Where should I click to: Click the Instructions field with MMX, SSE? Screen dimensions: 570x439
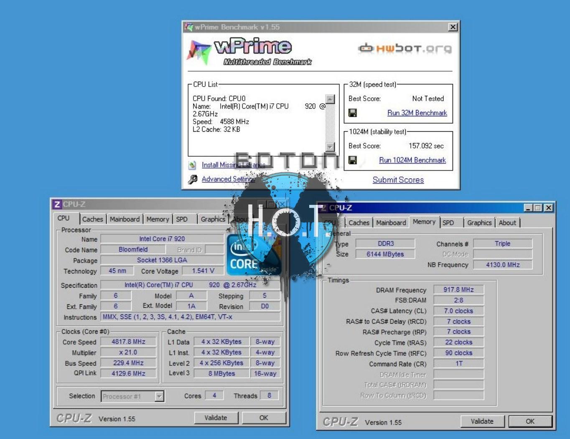coord(191,317)
